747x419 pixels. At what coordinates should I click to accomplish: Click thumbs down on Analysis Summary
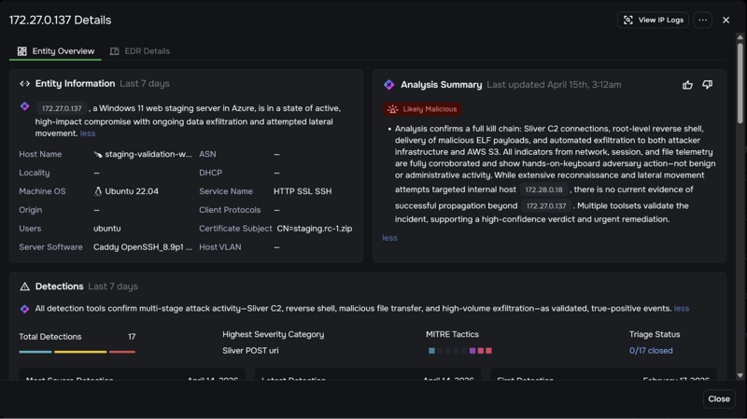(x=707, y=85)
